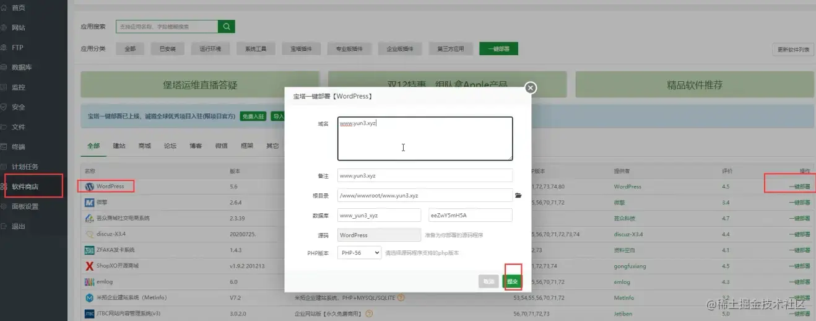The image size is (816, 321).
Task: Switch to the 建站 sub-tab
Action: [x=119, y=146]
